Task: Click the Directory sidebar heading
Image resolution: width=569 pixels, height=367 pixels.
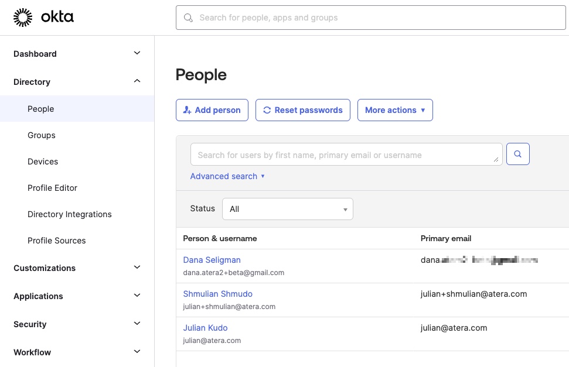Action: point(32,82)
